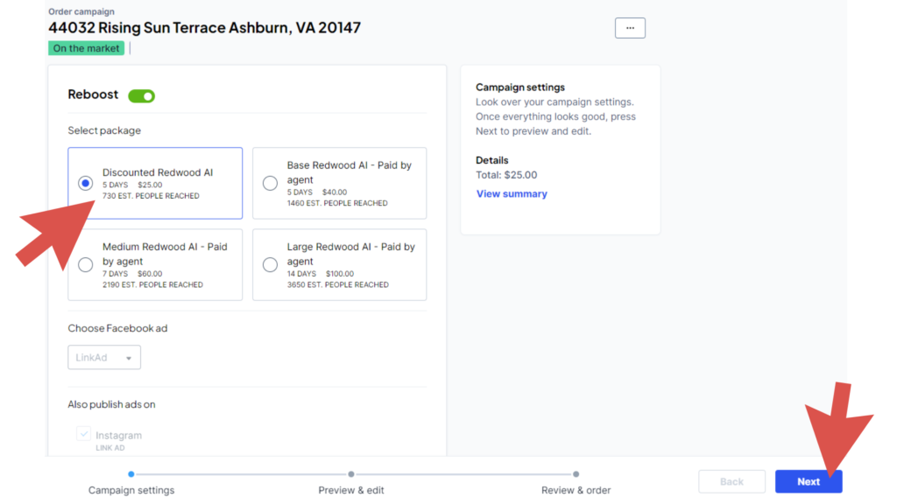Click the Preview & edit step label
This screenshot has height=504, width=897.
click(351, 490)
